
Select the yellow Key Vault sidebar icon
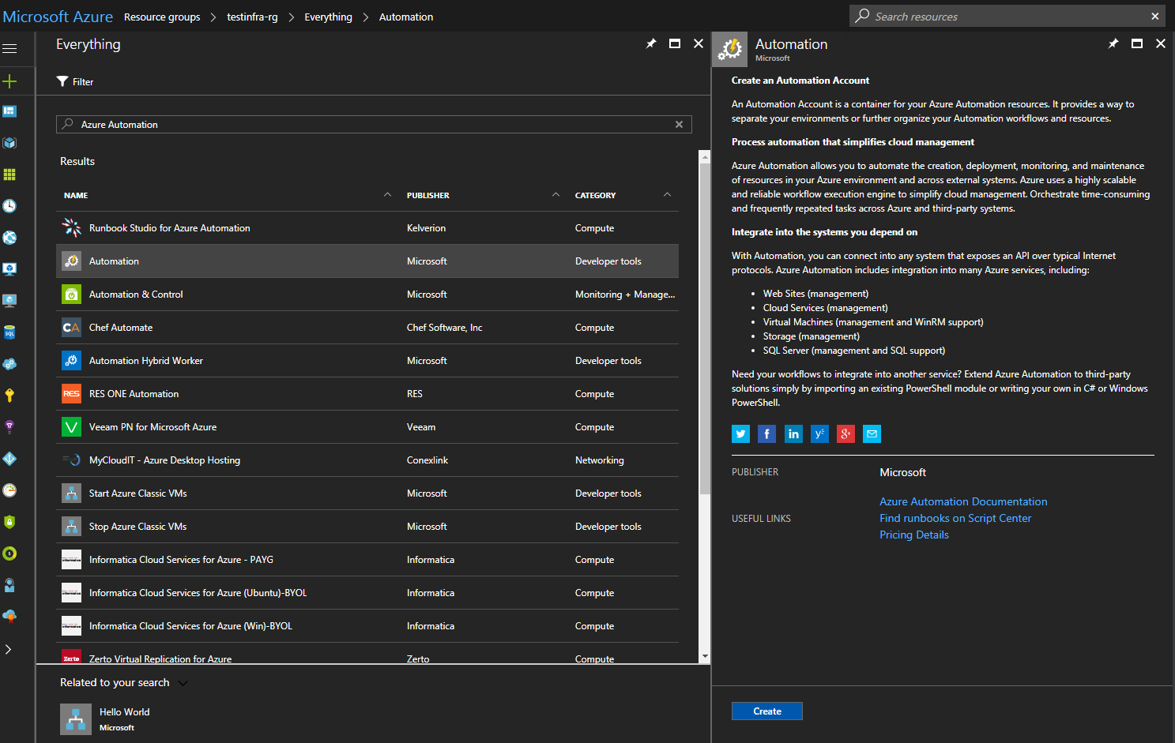10,396
